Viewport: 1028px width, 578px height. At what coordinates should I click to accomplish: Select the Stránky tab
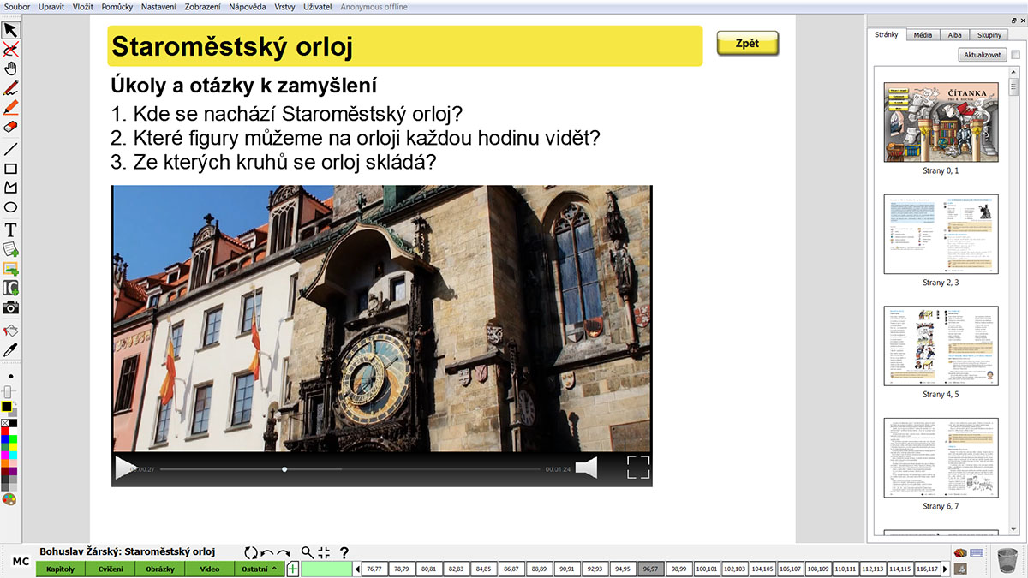887,35
